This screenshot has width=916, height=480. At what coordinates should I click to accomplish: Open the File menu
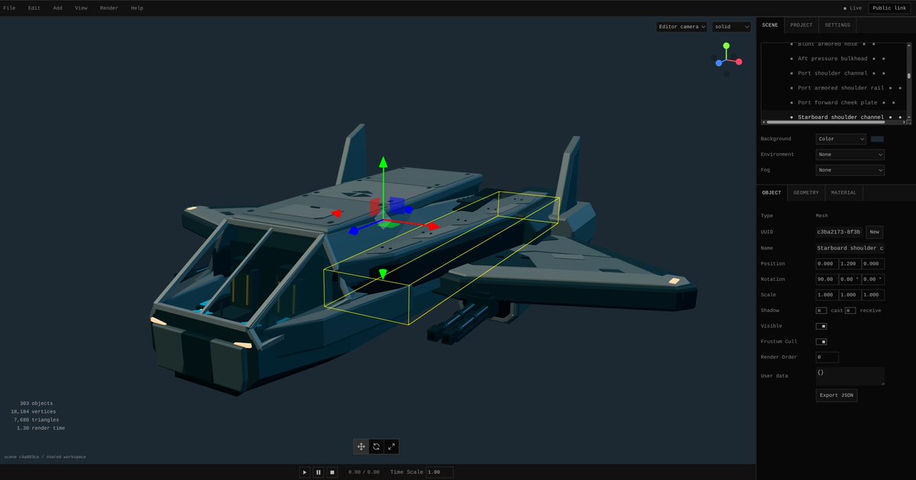pyautogui.click(x=9, y=8)
